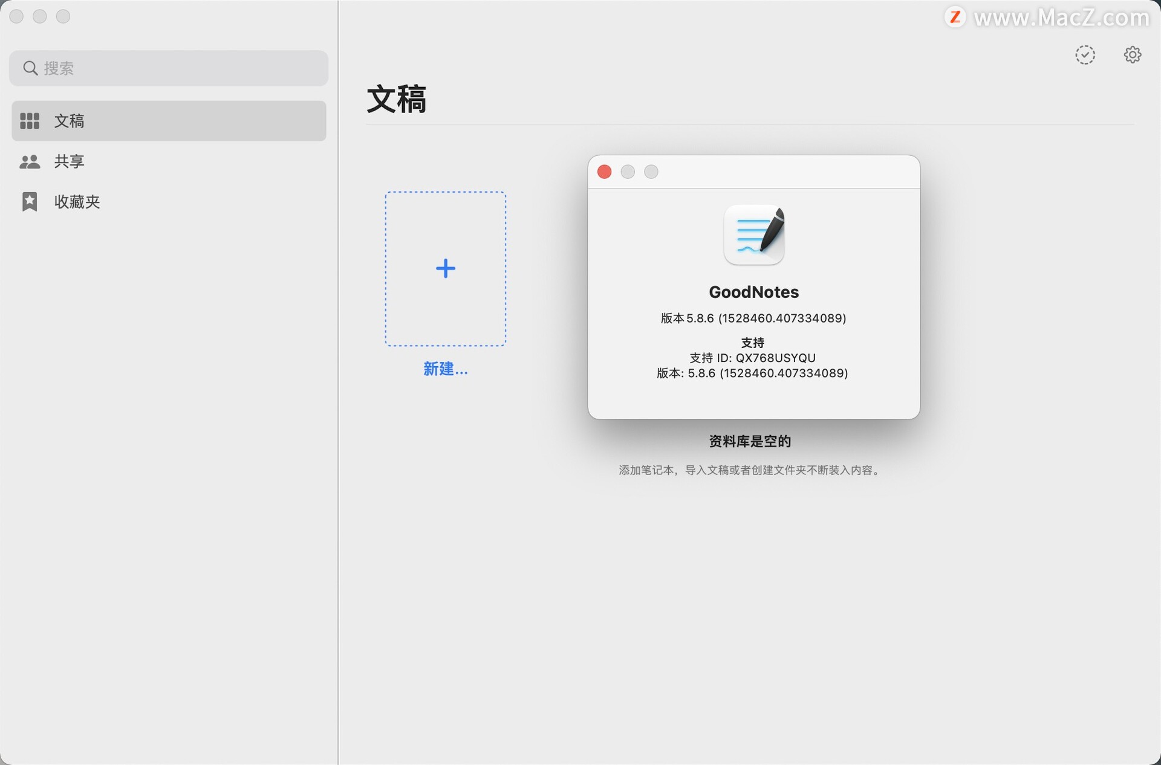
Task: Click the 添加笔记本 hint text
Action: coord(750,470)
